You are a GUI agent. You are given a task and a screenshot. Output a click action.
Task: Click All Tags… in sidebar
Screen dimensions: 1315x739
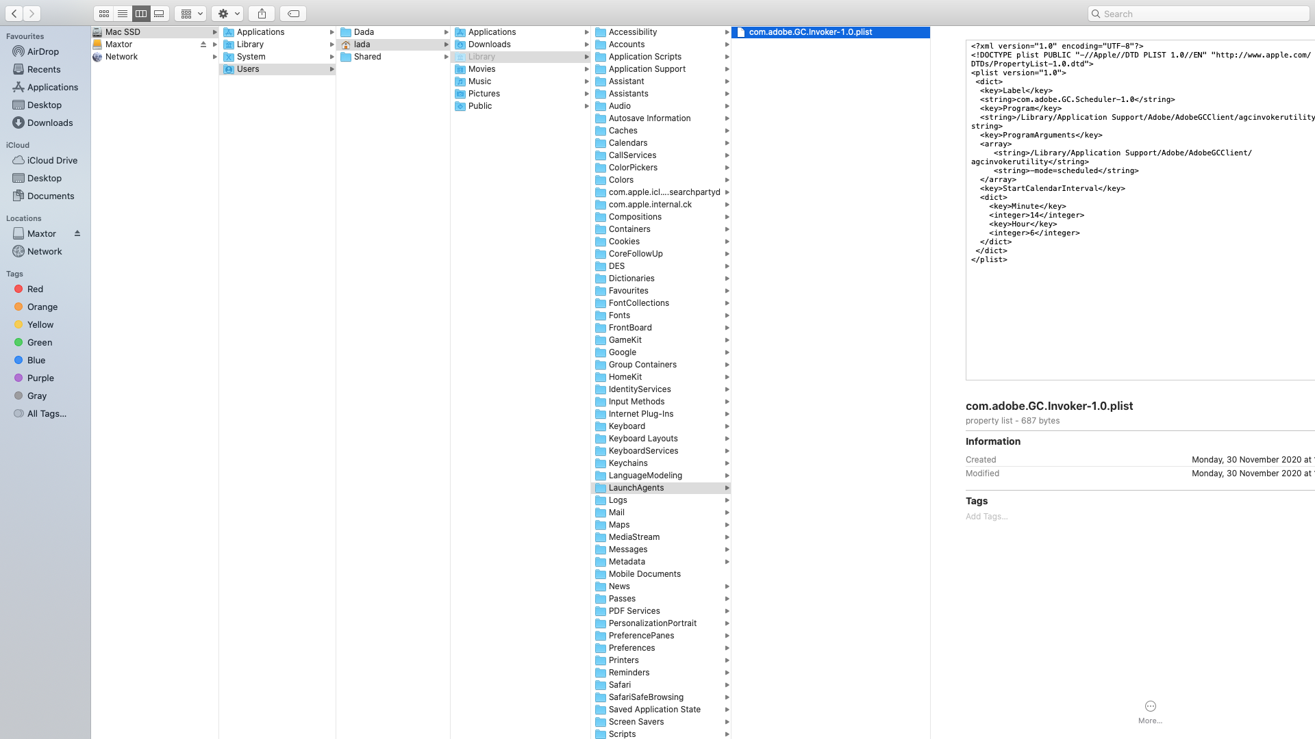coord(47,413)
